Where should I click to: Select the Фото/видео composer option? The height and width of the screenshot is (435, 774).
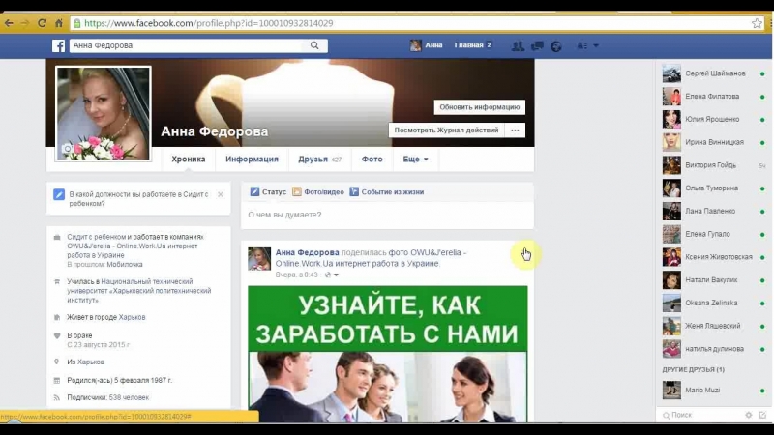(318, 191)
